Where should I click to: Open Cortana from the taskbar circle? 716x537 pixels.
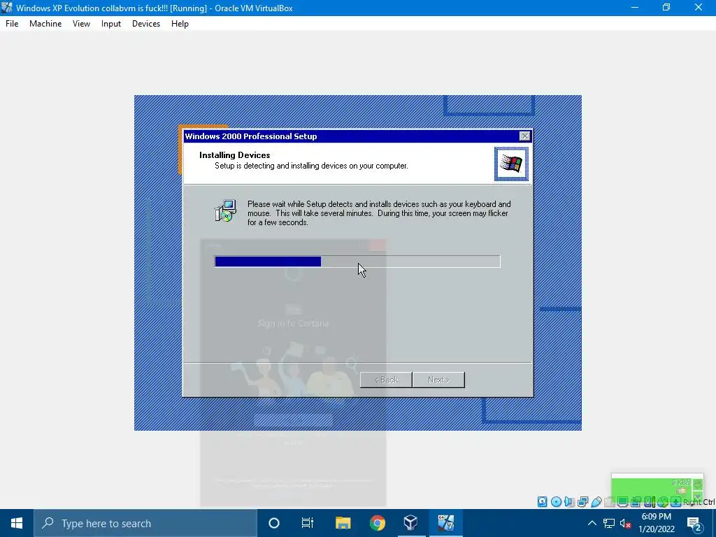274,523
